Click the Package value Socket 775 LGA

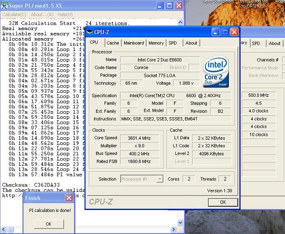pyautogui.click(x=159, y=75)
